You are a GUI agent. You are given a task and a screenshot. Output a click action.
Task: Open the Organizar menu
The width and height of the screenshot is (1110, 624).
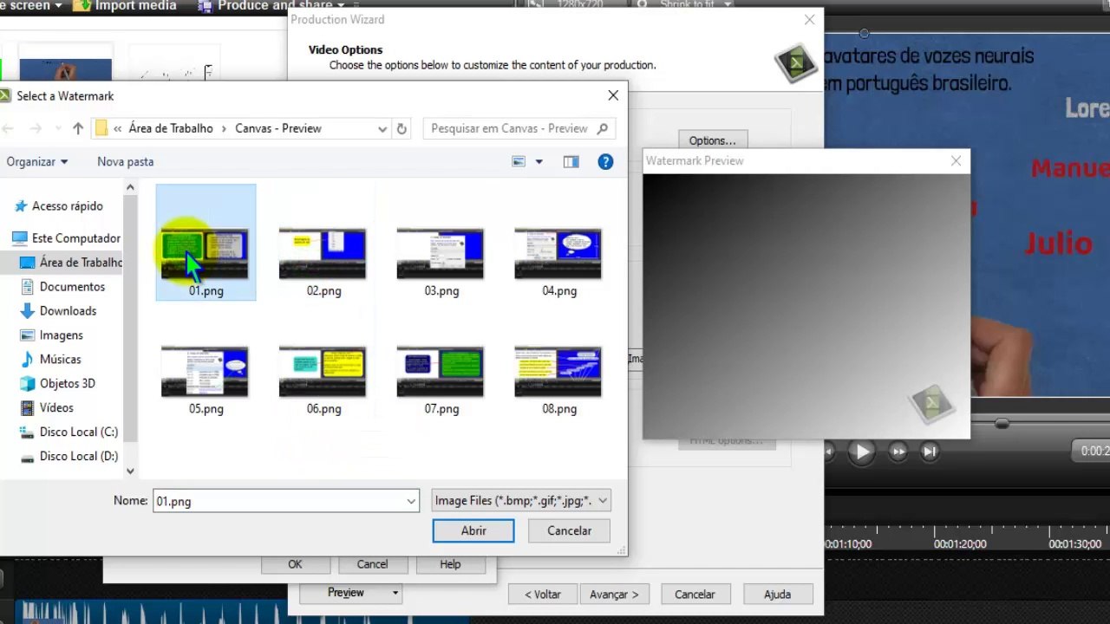click(x=37, y=162)
